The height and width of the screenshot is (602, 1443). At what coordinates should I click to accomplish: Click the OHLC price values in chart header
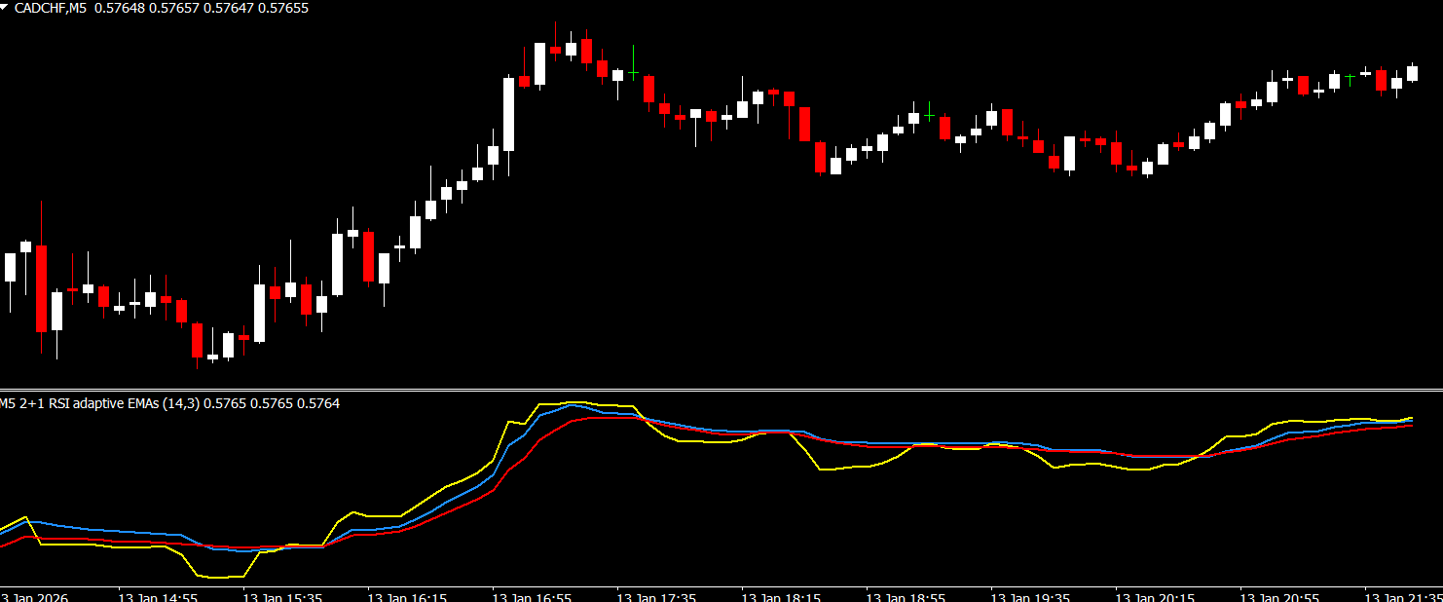coord(201,8)
